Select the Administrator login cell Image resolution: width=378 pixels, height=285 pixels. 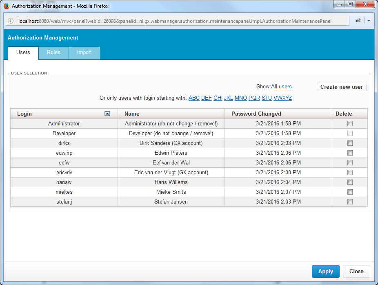(64, 124)
